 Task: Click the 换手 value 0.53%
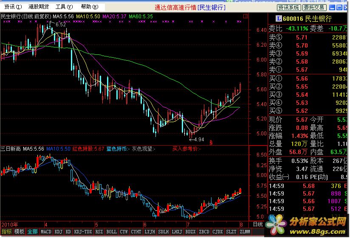(x=299, y=161)
